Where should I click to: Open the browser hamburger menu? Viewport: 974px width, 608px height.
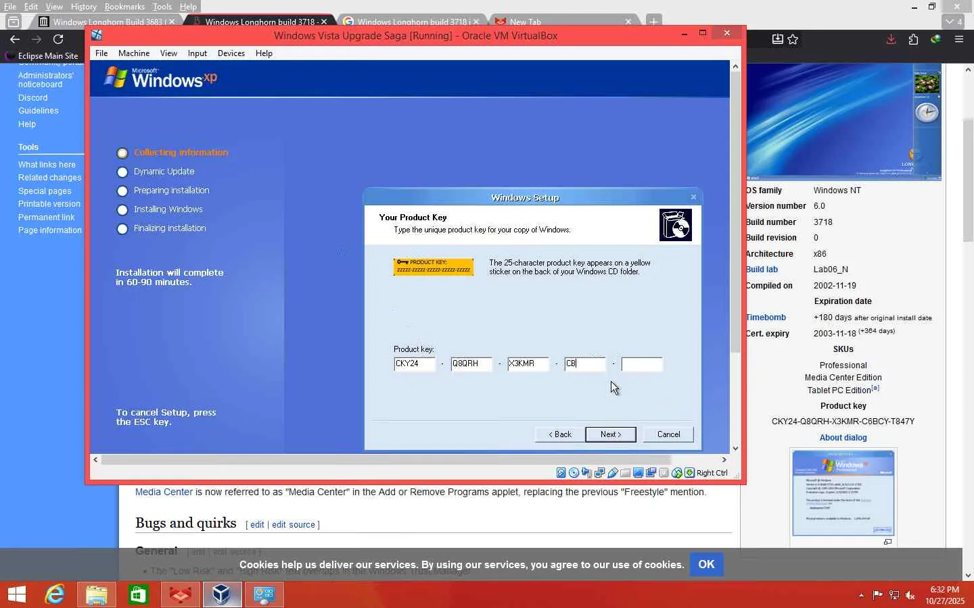(x=959, y=39)
